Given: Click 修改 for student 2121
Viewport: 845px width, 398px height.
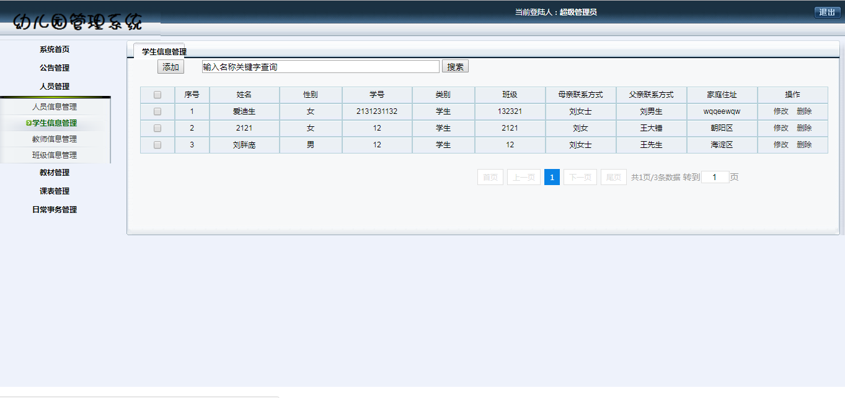Looking at the screenshot, I should point(781,128).
